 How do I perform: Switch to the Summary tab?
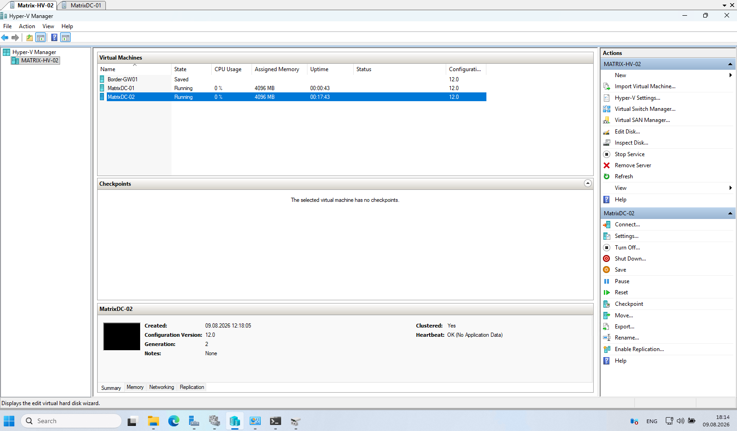pyautogui.click(x=111, y=388)
